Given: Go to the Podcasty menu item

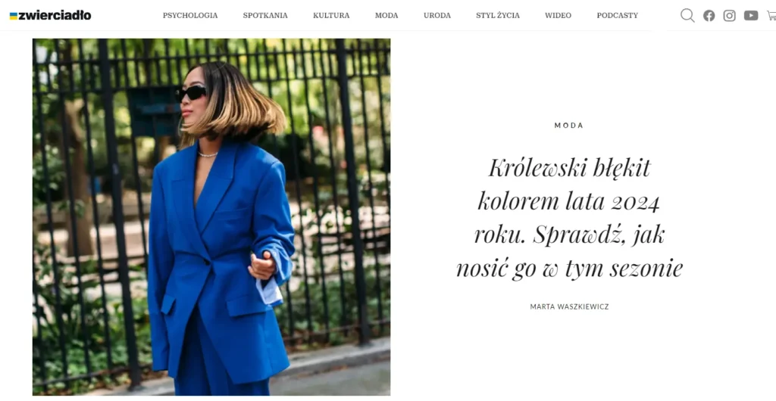Looking at the screenshot, I should pyautogui.click(x=617, y=15).
